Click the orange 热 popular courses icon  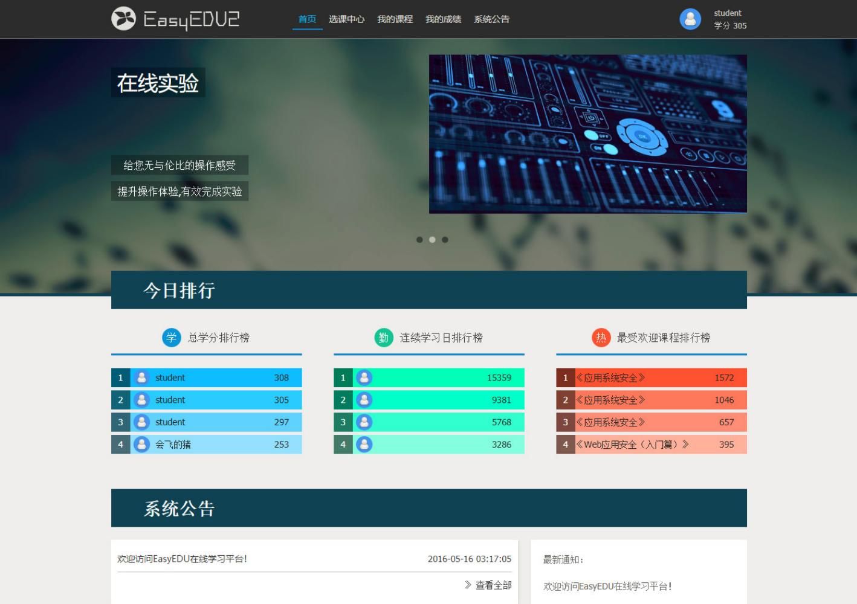point(601,338)
